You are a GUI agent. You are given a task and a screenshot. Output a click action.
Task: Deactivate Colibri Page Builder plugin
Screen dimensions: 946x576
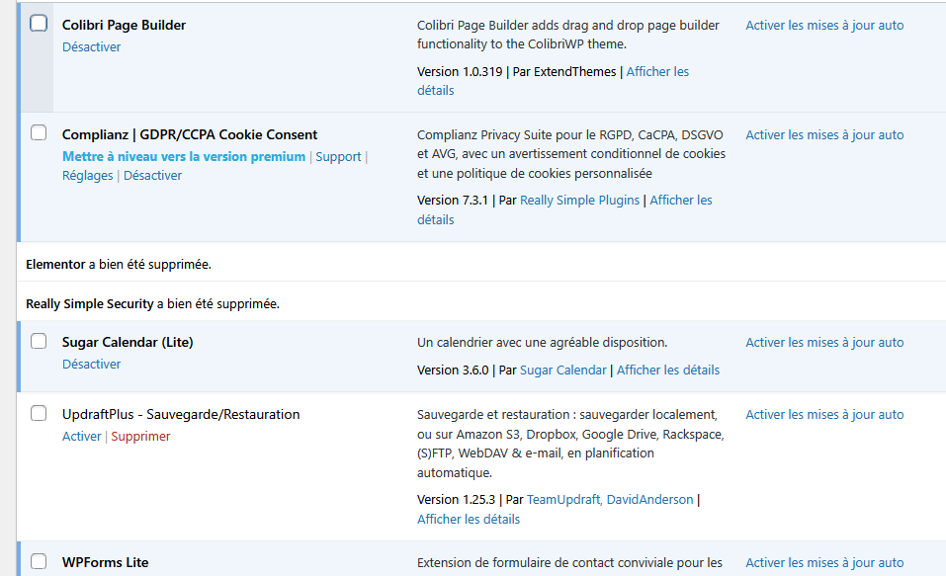(x=91, y=46)
